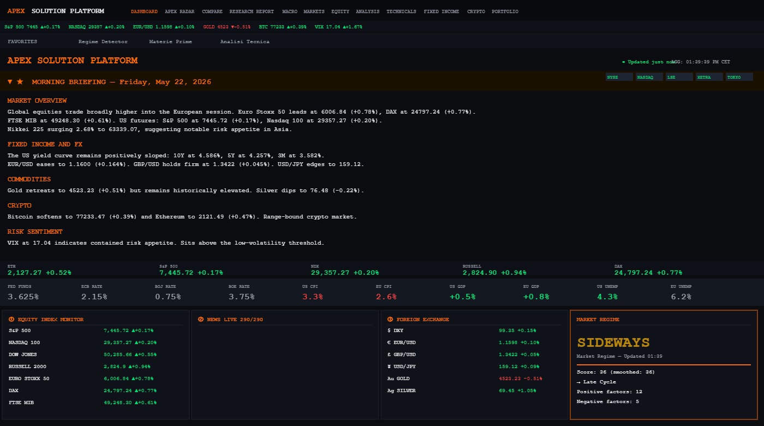This screenshot has height=426, width=764.
Task: Switch to the Technicals section
Action: 401,11
